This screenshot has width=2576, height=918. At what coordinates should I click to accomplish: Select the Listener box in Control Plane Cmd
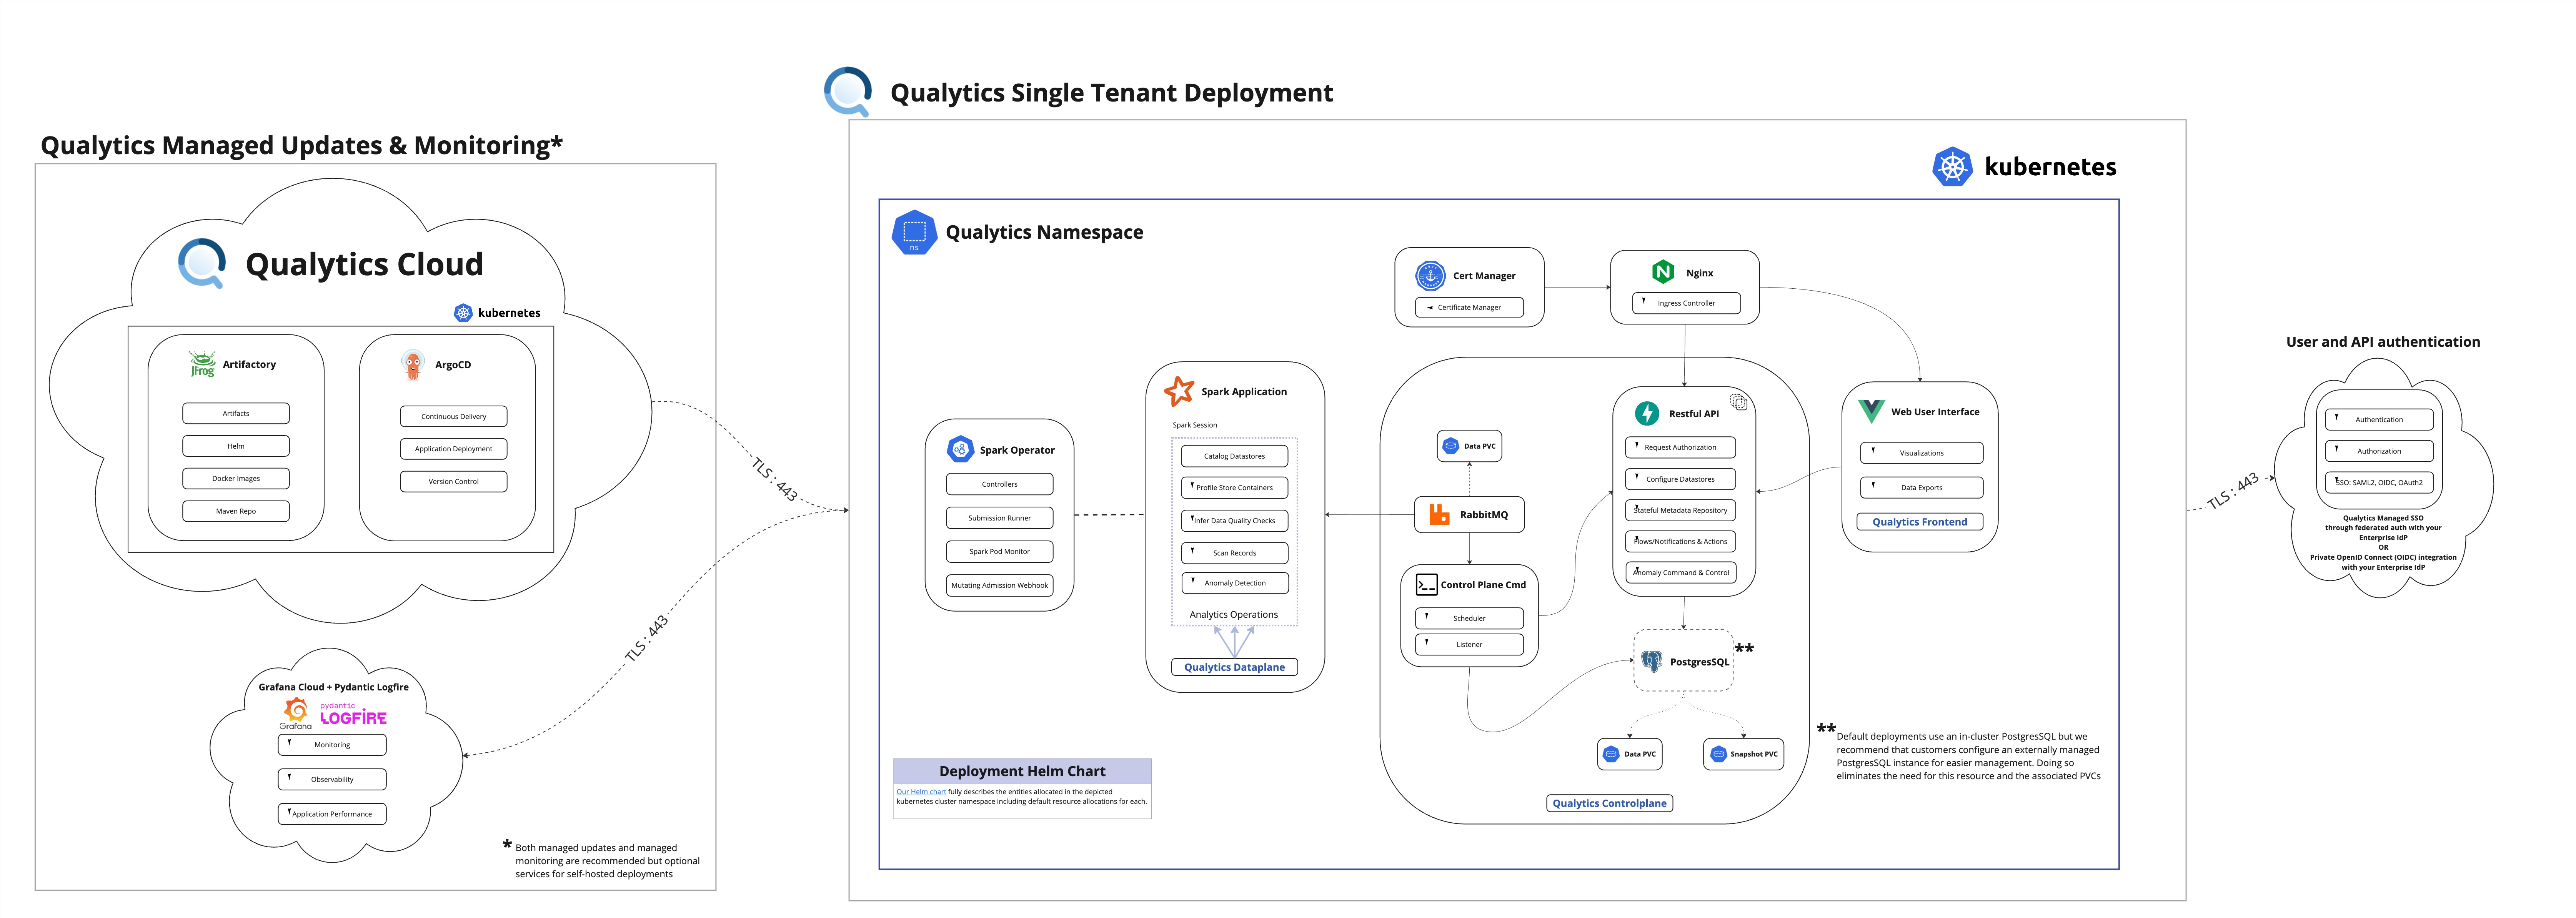pyautogui.click(x=1469, y=644)
